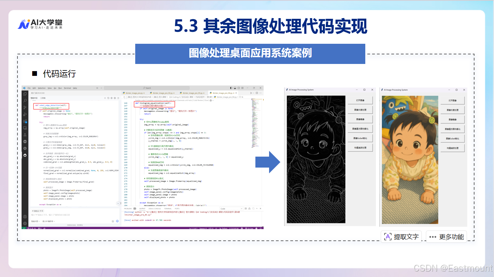Close the bottom output panel
This screenshot has width=494, height=277.
pyautogui.click(x=261, y=209)
